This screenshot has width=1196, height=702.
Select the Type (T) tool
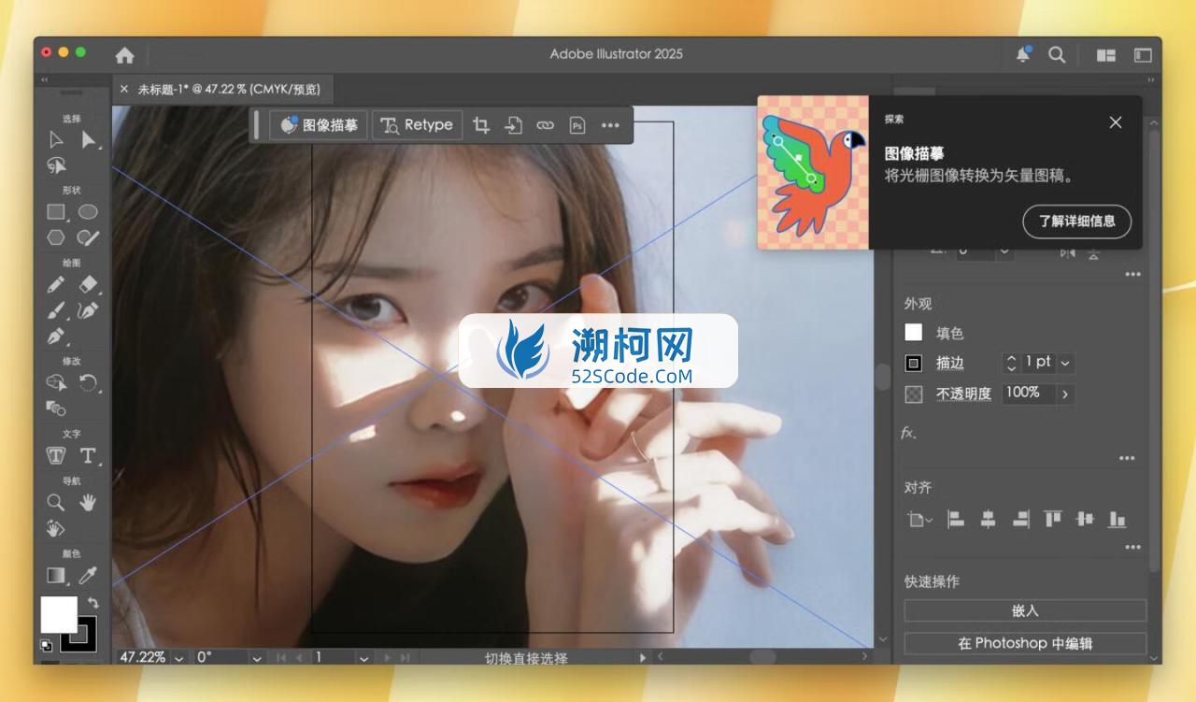(x=88, y=455)
